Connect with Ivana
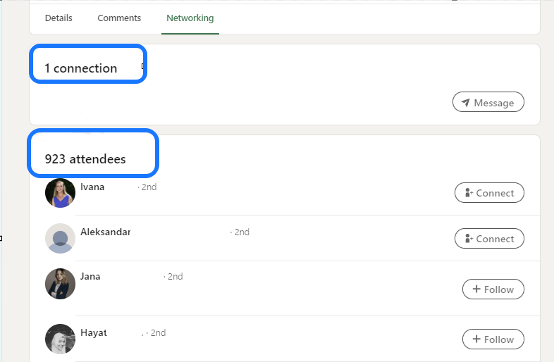Screen dimensions: 554x362 click(x=489, y=193)
